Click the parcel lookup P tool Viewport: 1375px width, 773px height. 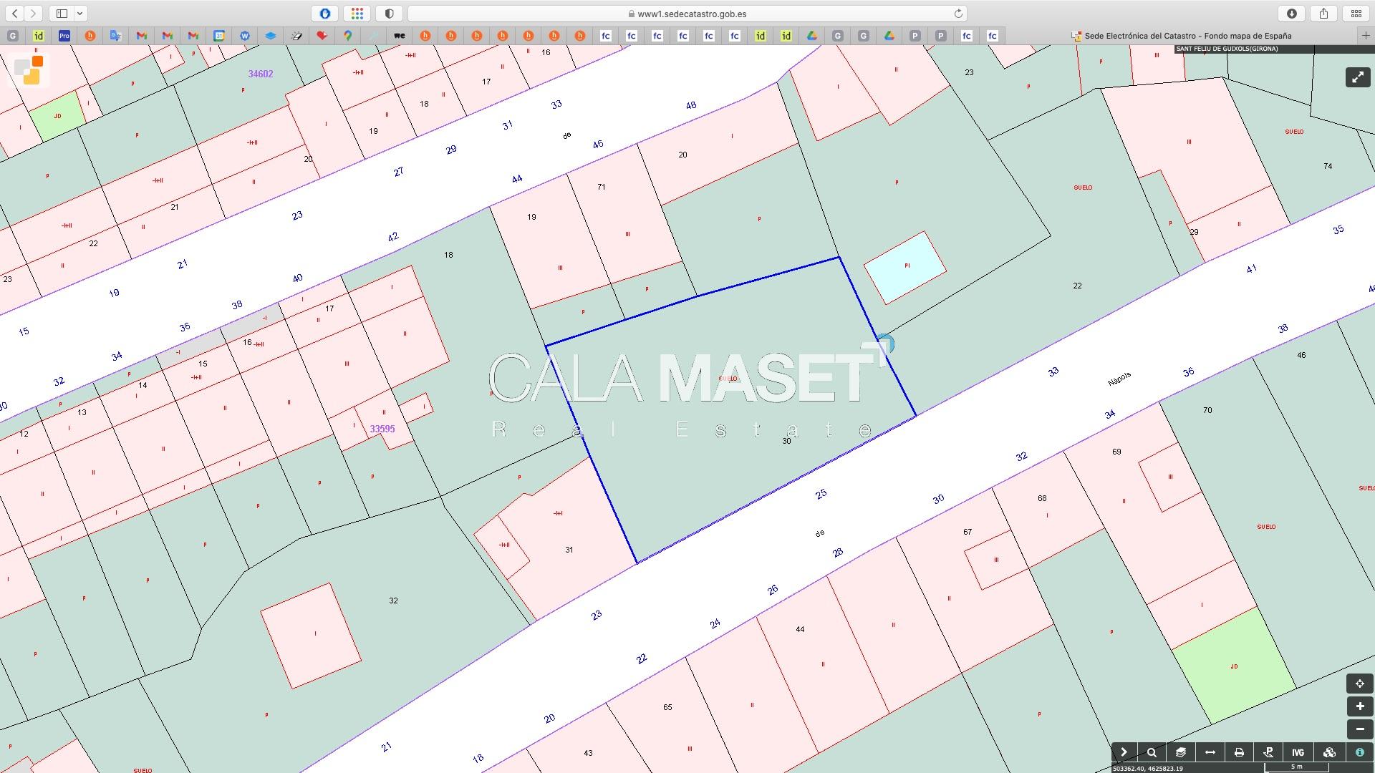1268,752
